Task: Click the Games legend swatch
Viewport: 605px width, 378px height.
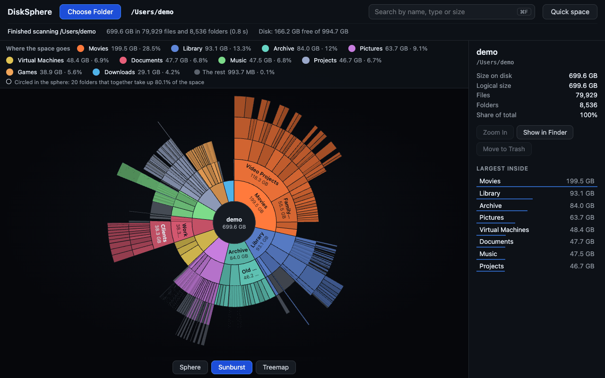Action: click(x=10, y=72)
